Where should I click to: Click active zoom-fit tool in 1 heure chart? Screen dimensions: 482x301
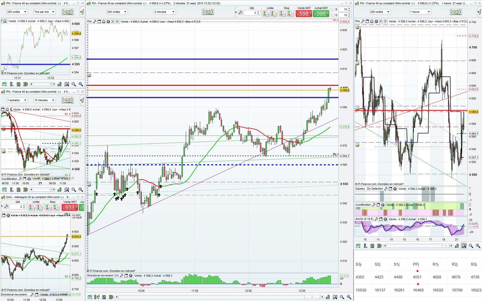464,246
